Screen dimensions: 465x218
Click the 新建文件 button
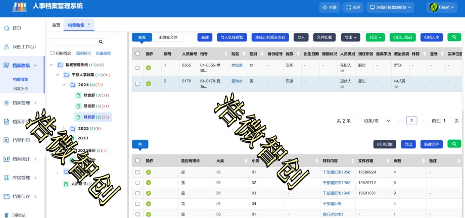(432, 144)
